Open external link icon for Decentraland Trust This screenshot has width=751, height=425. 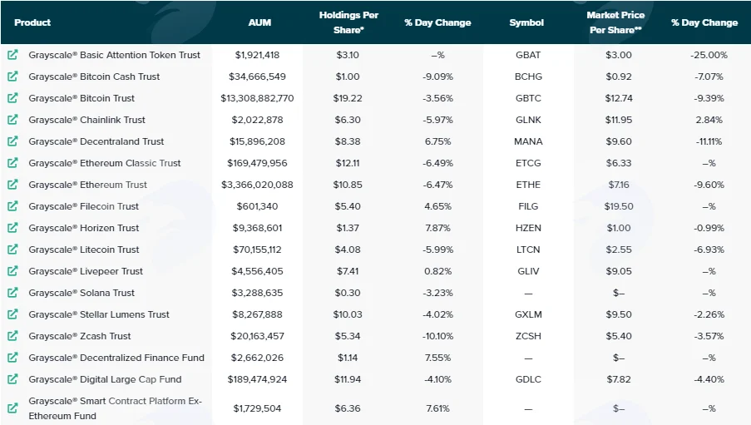click(x=12, y=141)
